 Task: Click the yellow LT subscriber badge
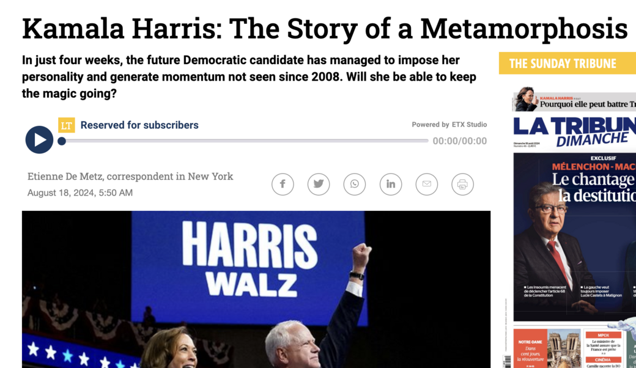(67, 125)
